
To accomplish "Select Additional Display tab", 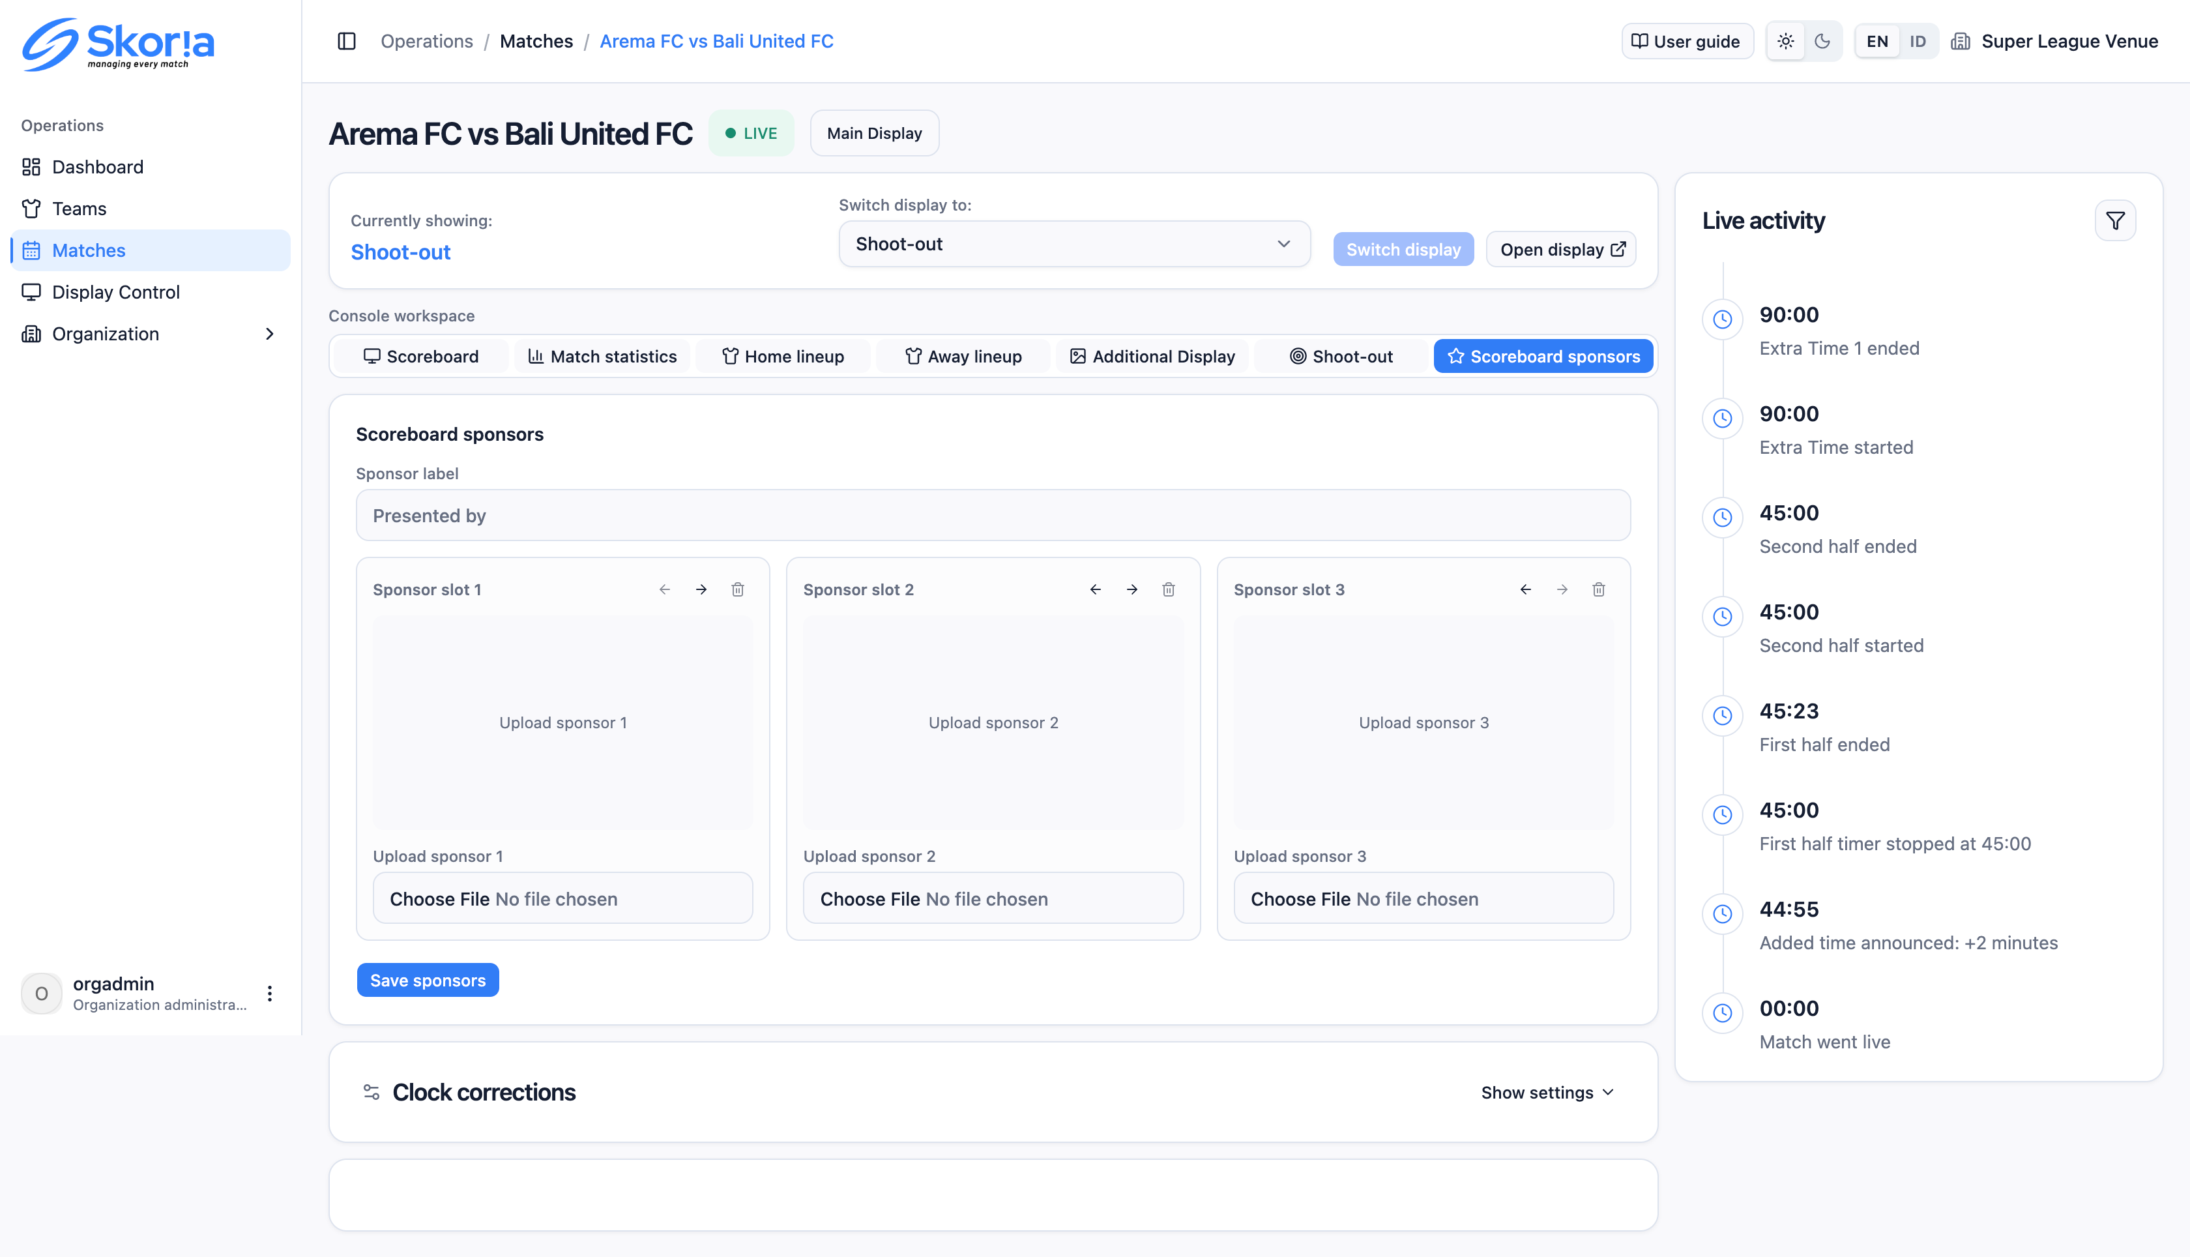I will click(1152, 356).
